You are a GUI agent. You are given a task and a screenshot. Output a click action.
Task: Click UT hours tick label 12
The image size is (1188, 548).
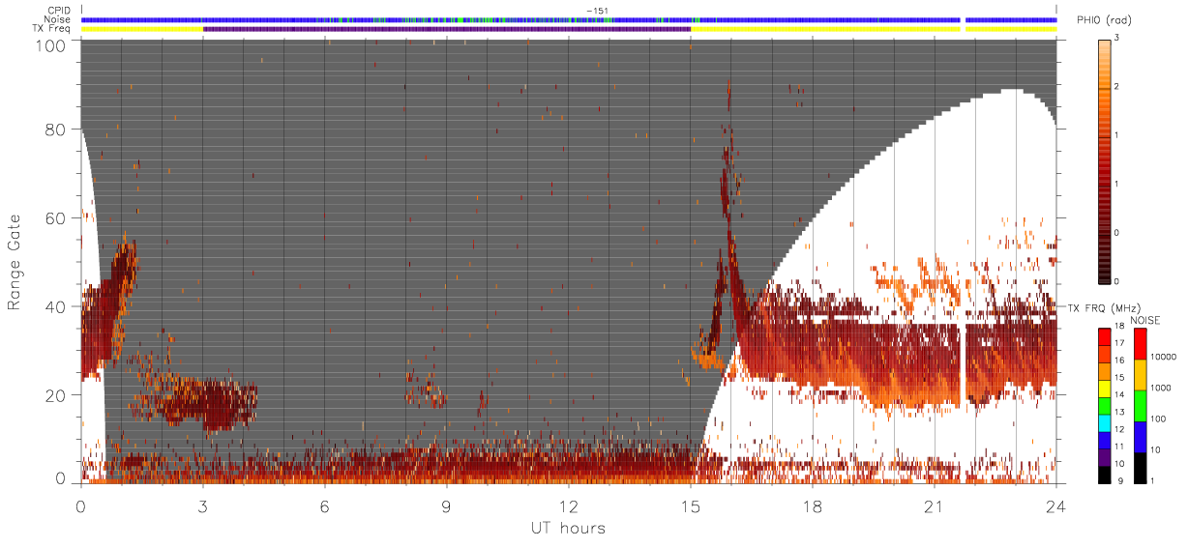tap(568, 505)
